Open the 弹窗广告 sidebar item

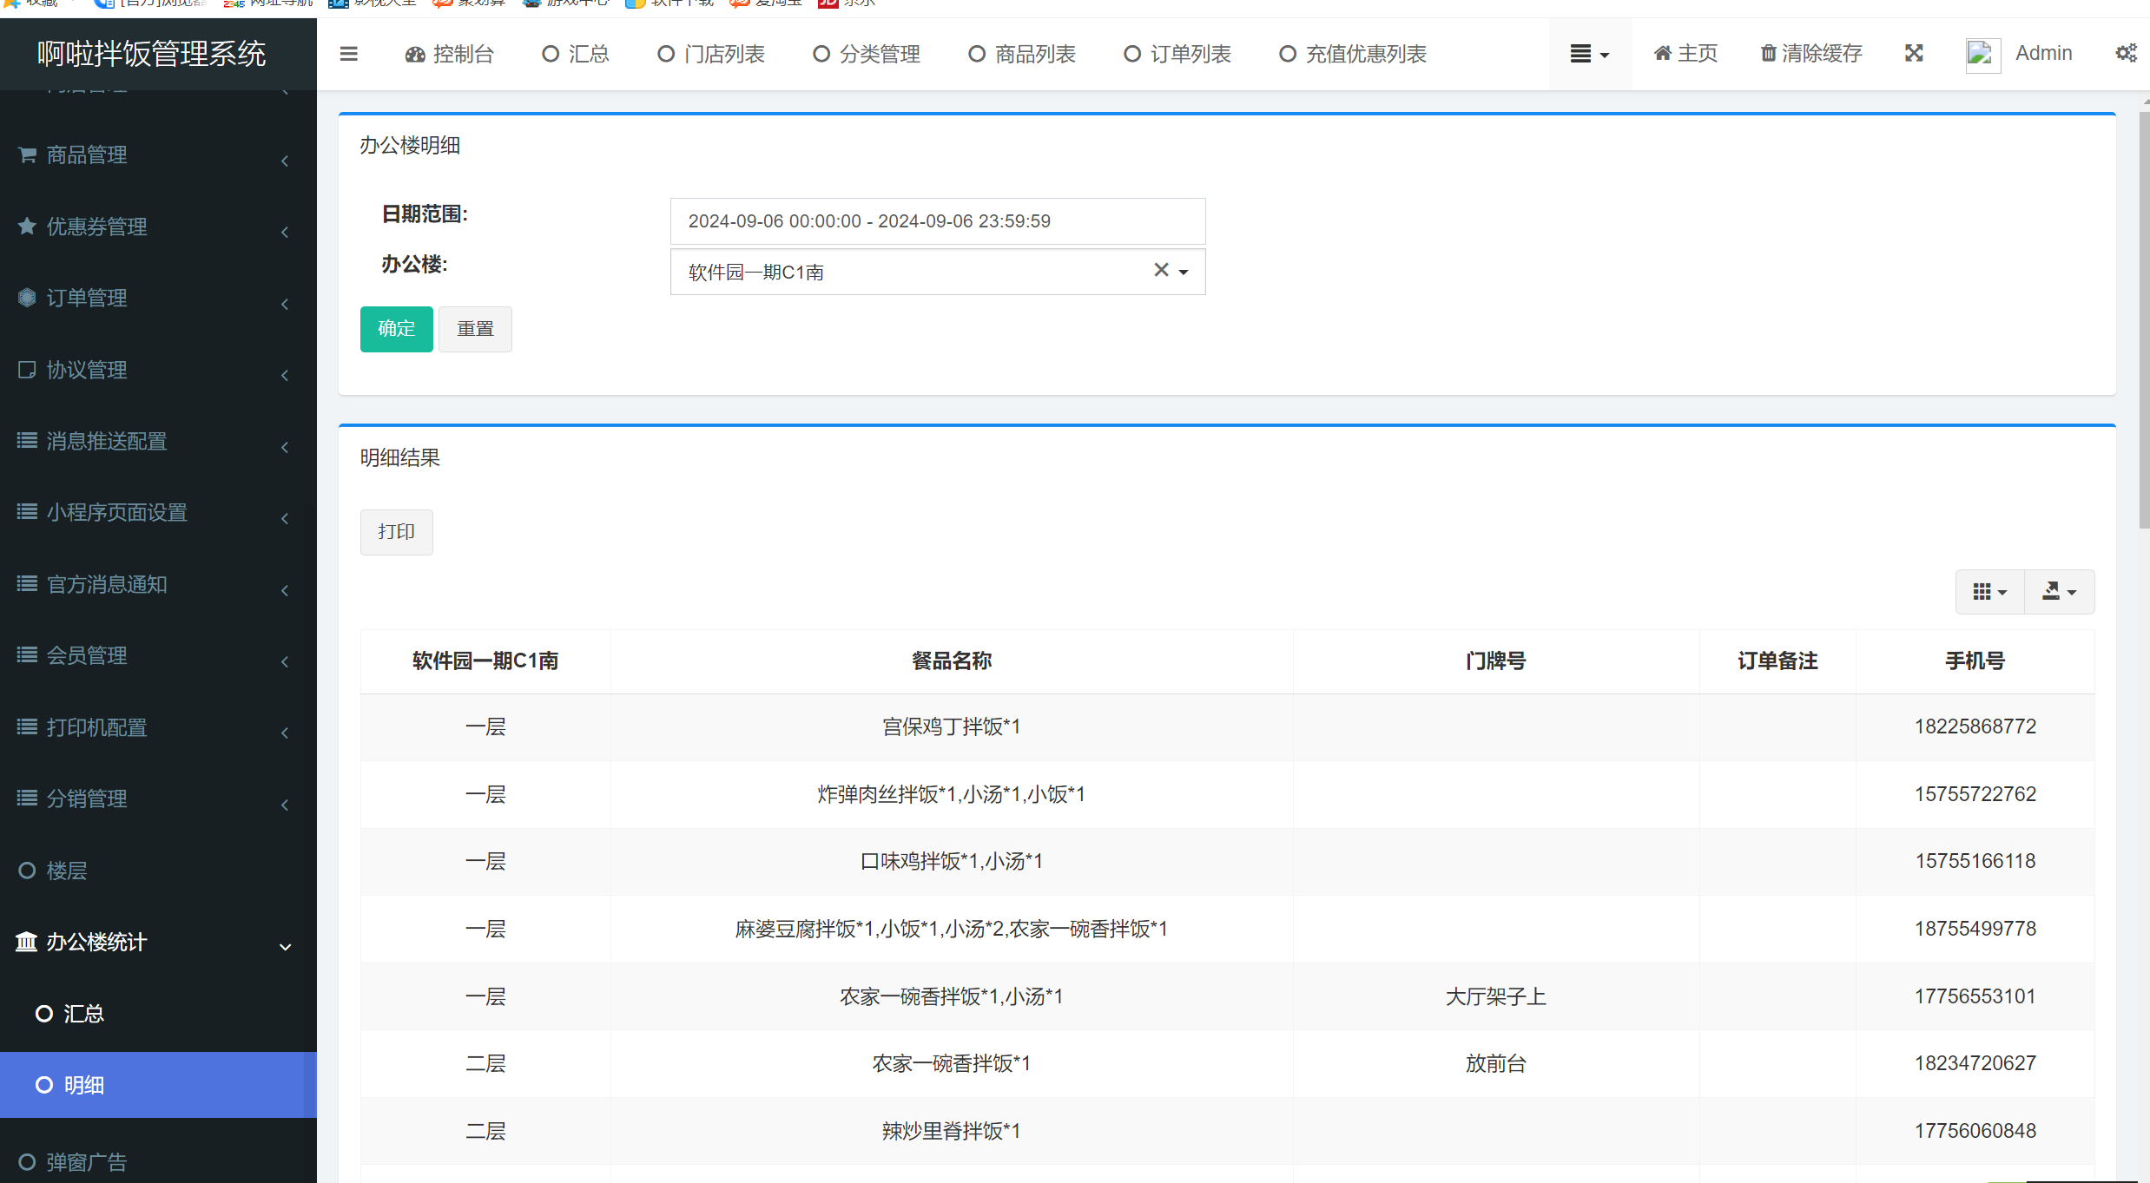coord(158,1161)
